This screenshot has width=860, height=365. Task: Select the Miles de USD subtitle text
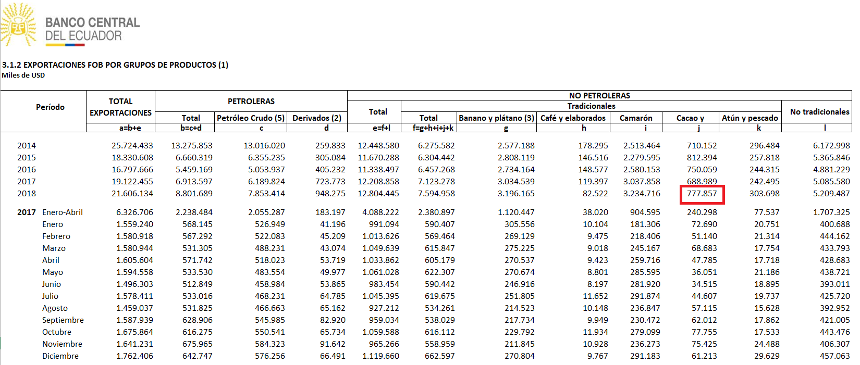[23, 75]
